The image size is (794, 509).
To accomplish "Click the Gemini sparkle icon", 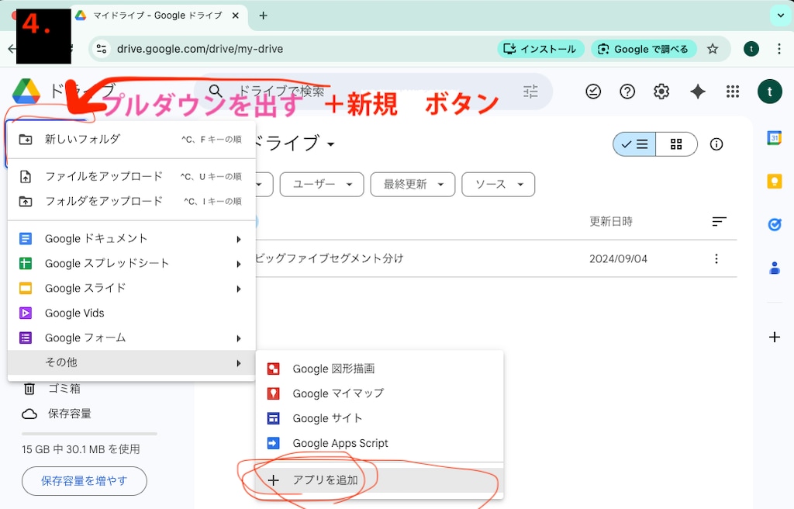I will tap(697, 91).
